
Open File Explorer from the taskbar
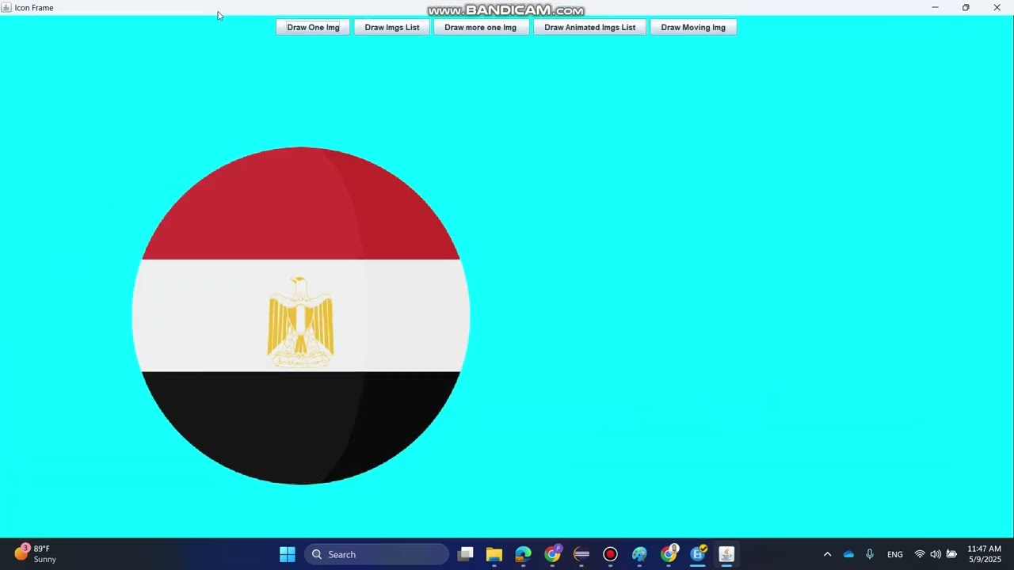coord(494,554)
